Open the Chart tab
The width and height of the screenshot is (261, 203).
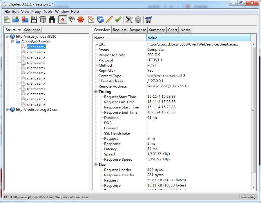[x=173, y=30]
